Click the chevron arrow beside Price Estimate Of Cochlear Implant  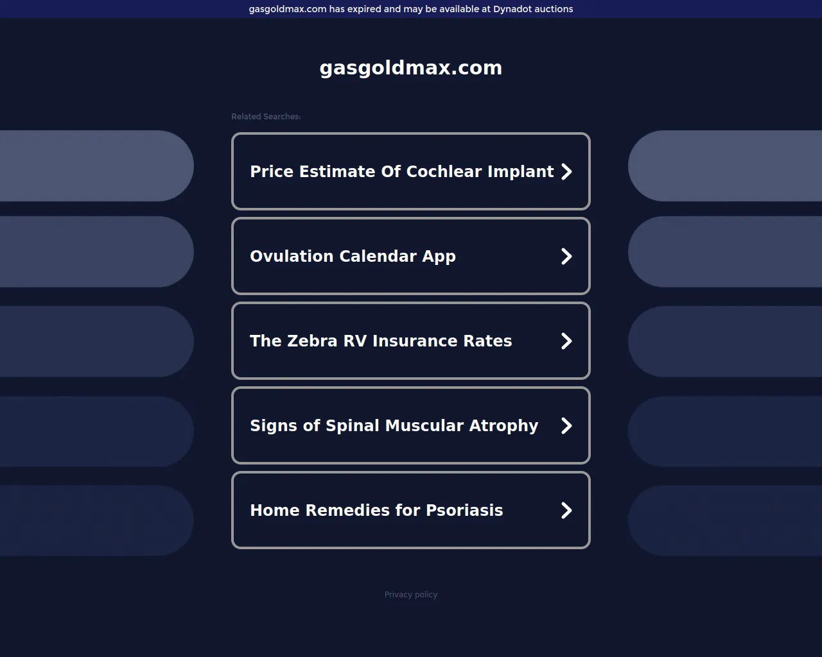point(566,171)
